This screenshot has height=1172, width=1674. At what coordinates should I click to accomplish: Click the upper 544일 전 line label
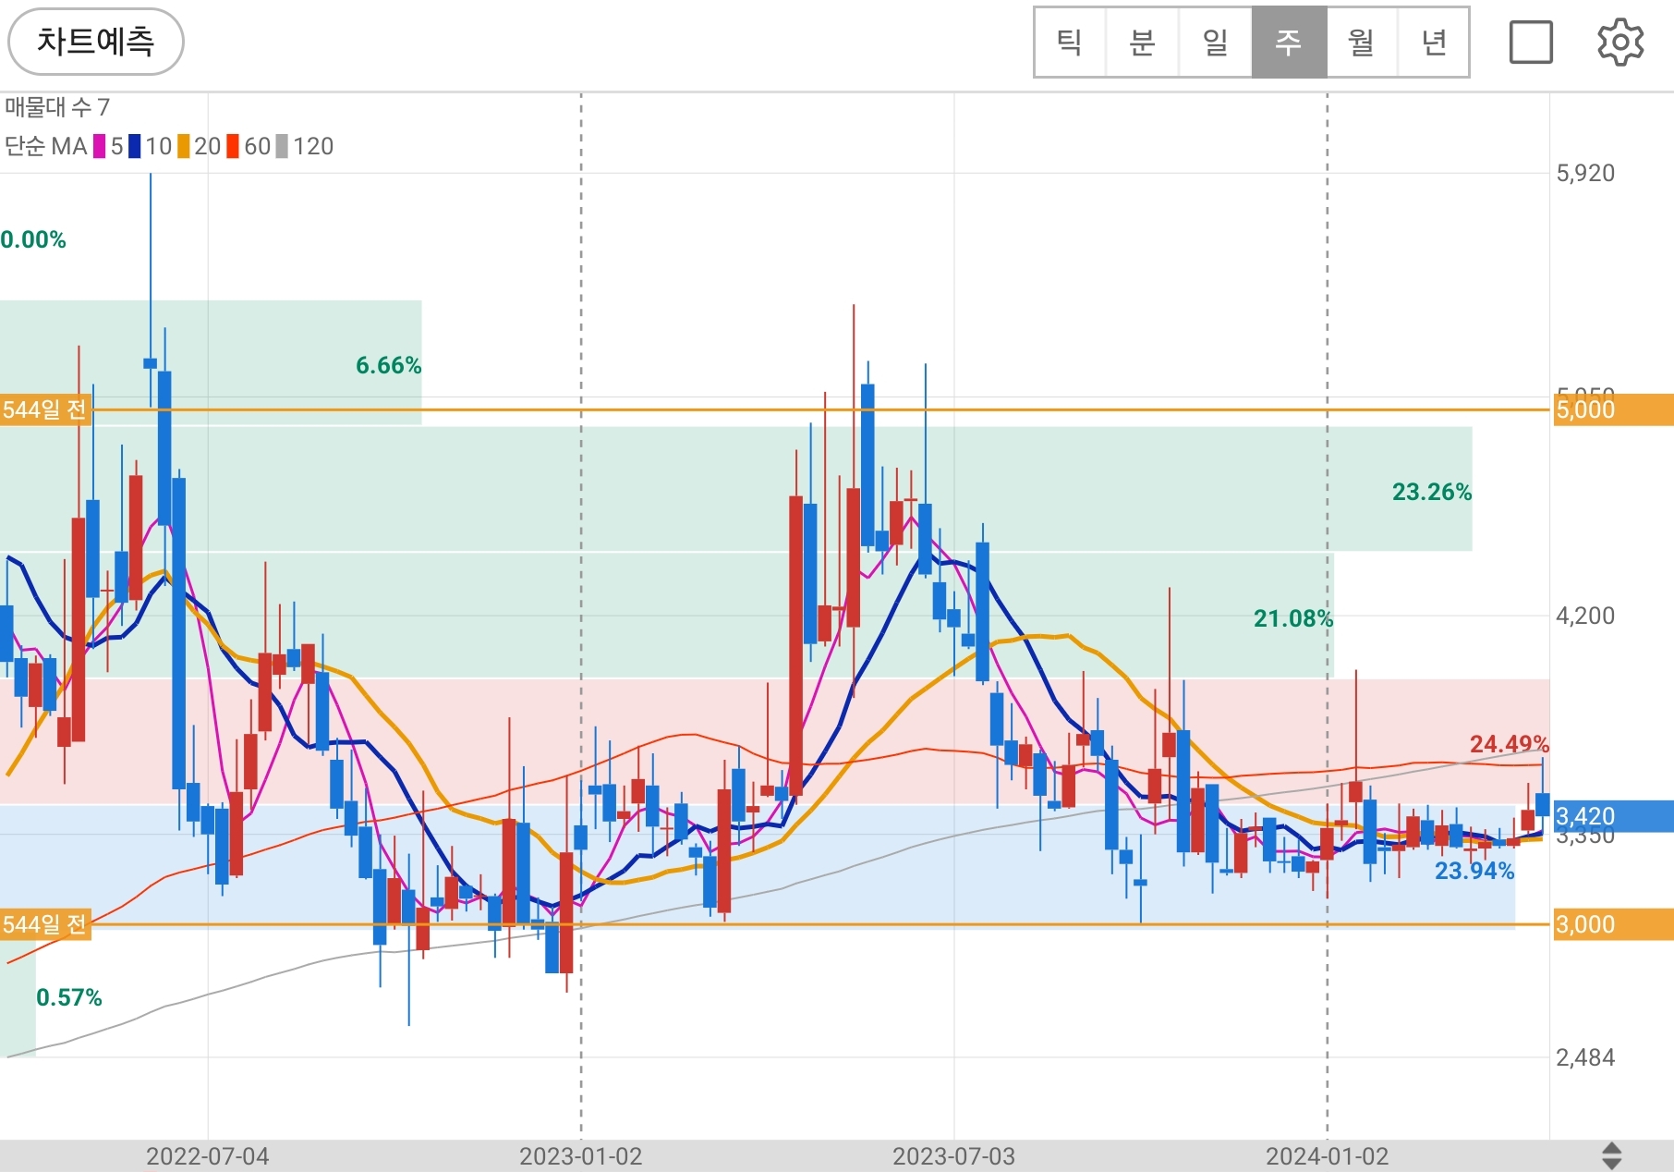(x=45, y=409)
